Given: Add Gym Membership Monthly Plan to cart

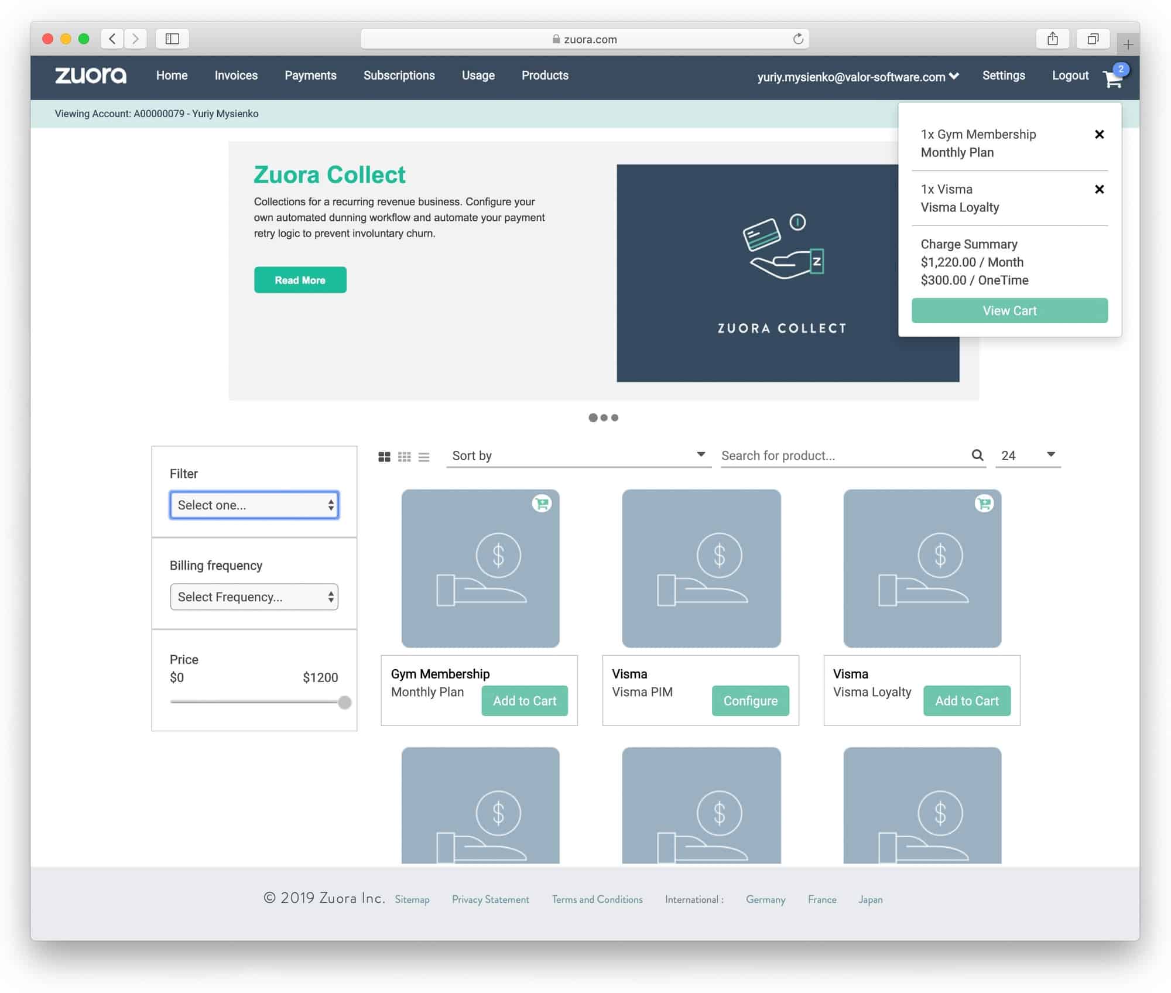Looking at the screenshot, I should click(x=525, y=701).
